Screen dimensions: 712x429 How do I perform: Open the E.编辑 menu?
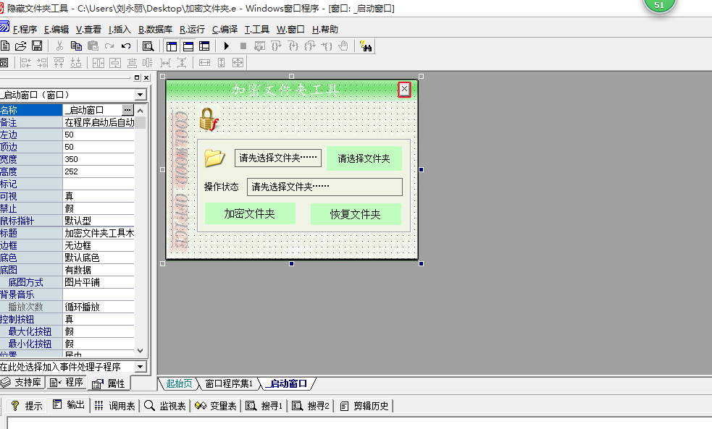[56, 30]
